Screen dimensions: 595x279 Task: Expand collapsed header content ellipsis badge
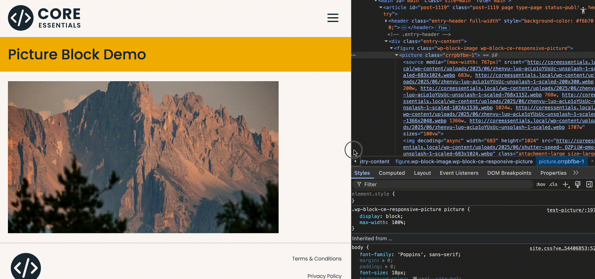(x=404, y=28)
